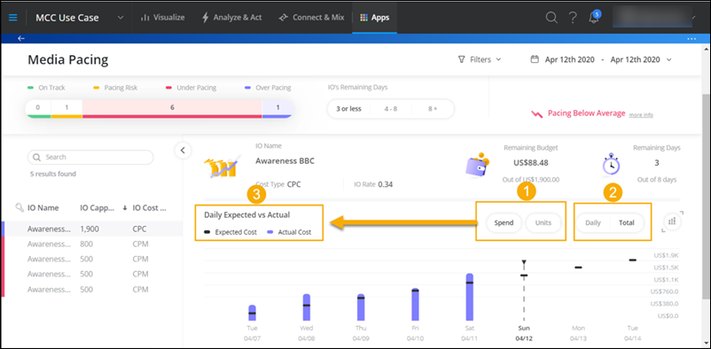The width and height of the screenshot is (711, 349).
Task: Switch to the Apps tab
Action: click(374, 18)
